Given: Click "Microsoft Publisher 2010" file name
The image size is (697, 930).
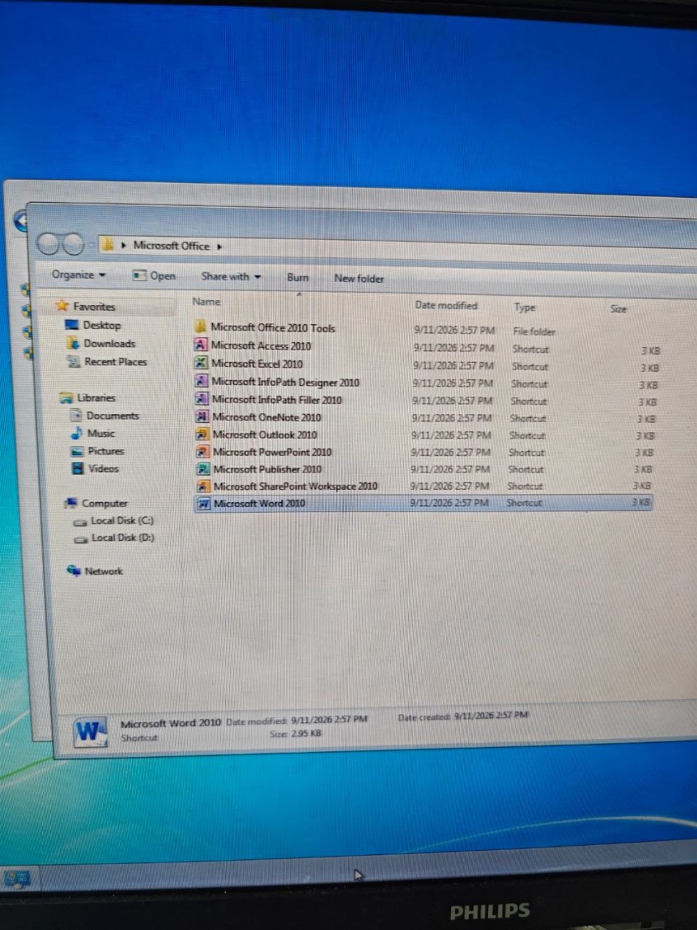Looking at the screenshot, I should [x=267, y=469].
